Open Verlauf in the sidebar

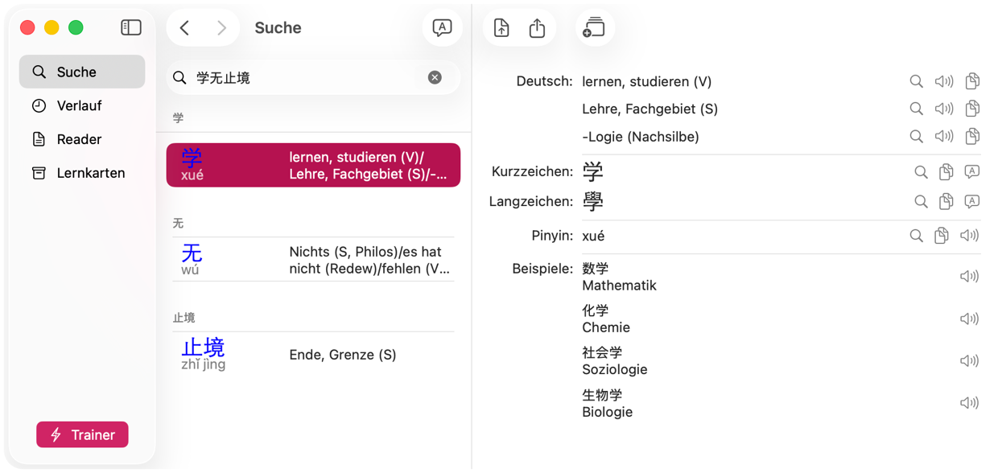click(x=82, y=105)
